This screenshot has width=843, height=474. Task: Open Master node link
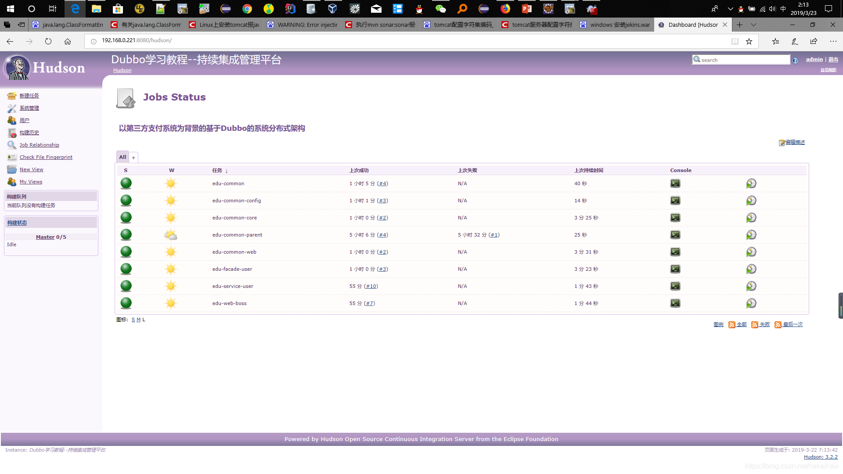(45, 237)
